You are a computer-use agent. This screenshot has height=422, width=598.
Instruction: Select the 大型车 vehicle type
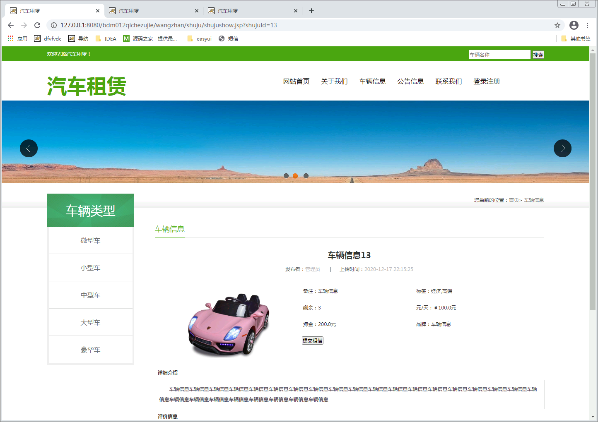[90, 322]
